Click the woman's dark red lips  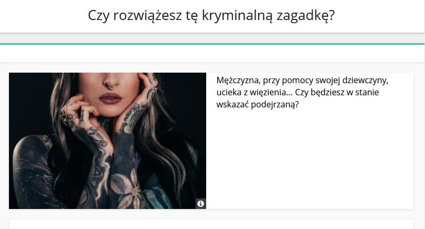110,98
